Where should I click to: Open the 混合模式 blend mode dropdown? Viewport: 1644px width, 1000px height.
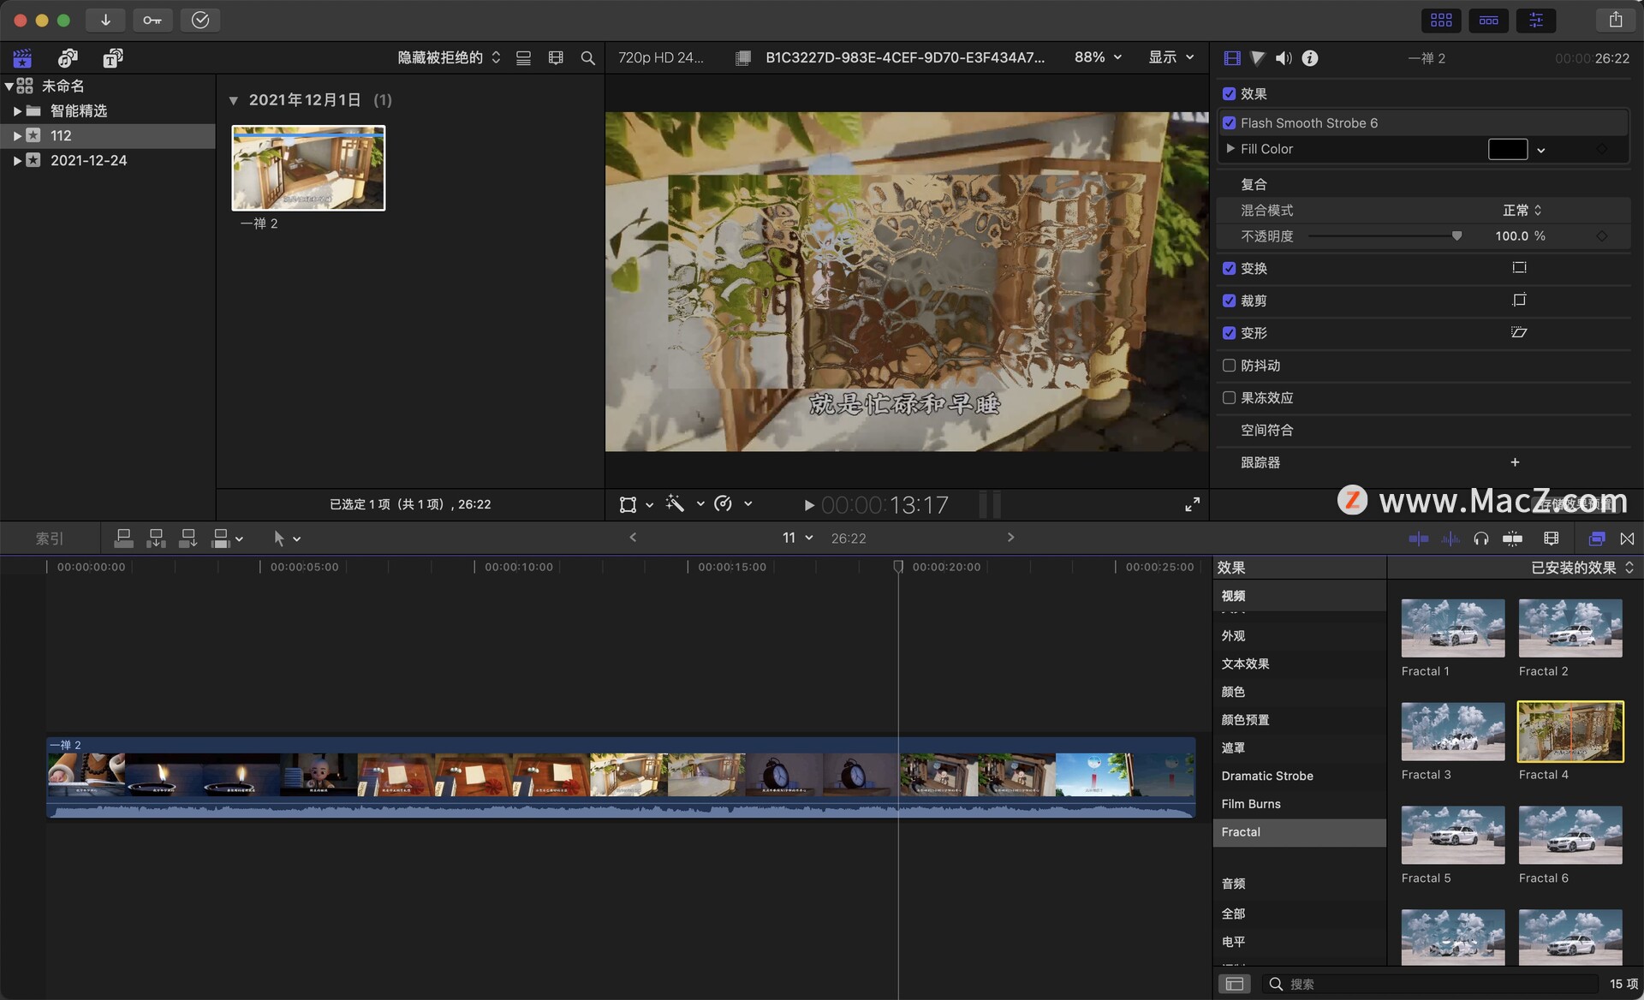(1522, 211)
